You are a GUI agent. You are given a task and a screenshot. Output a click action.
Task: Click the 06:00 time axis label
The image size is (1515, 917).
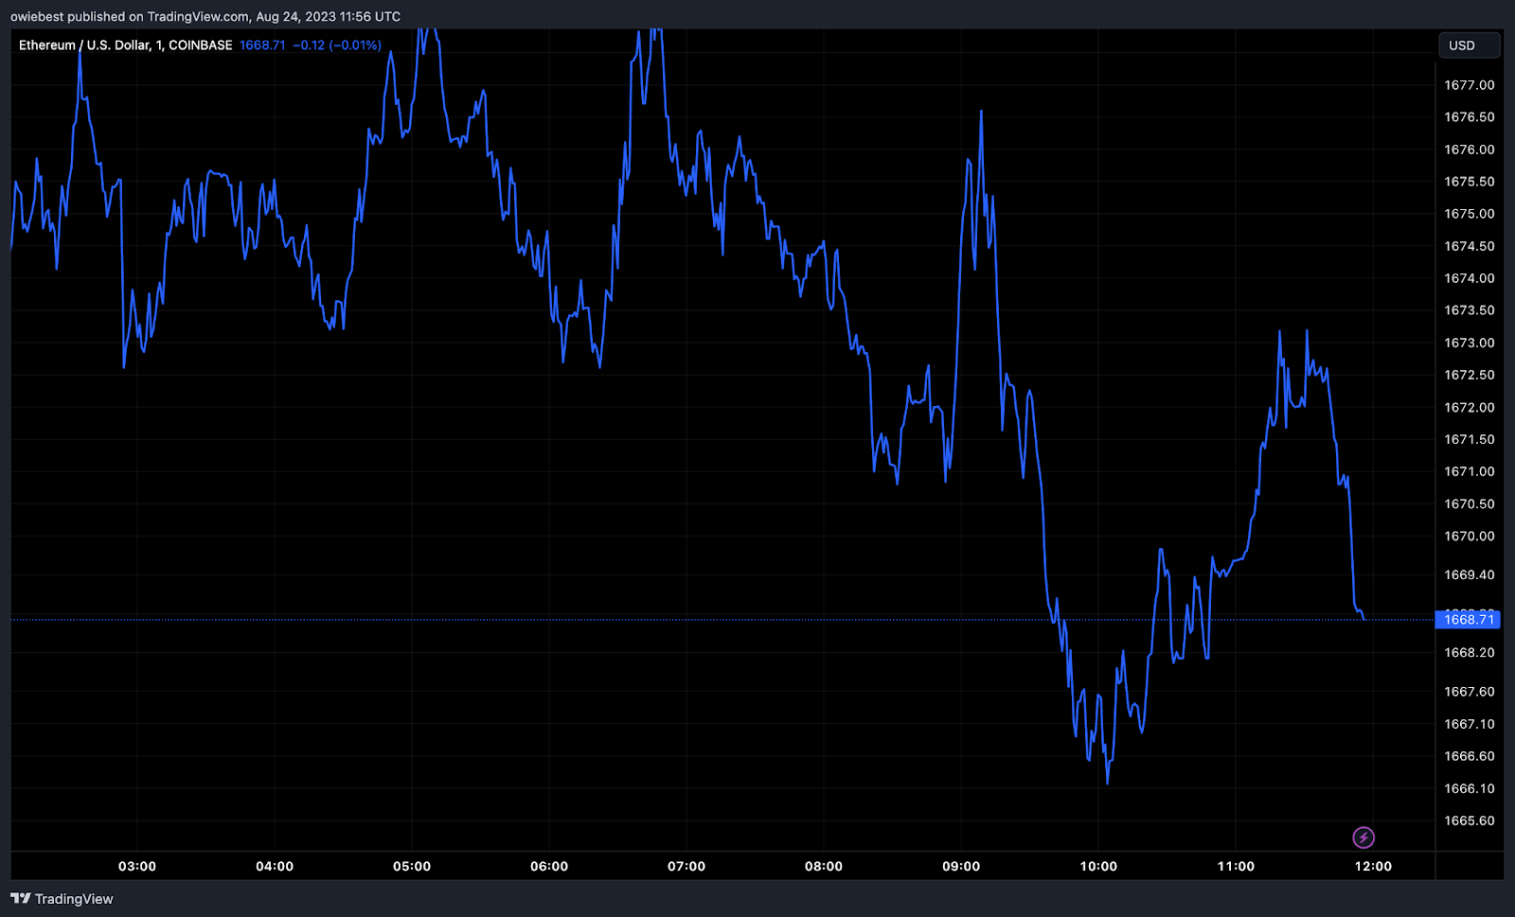pyautogui.click(x=549, y=866)
